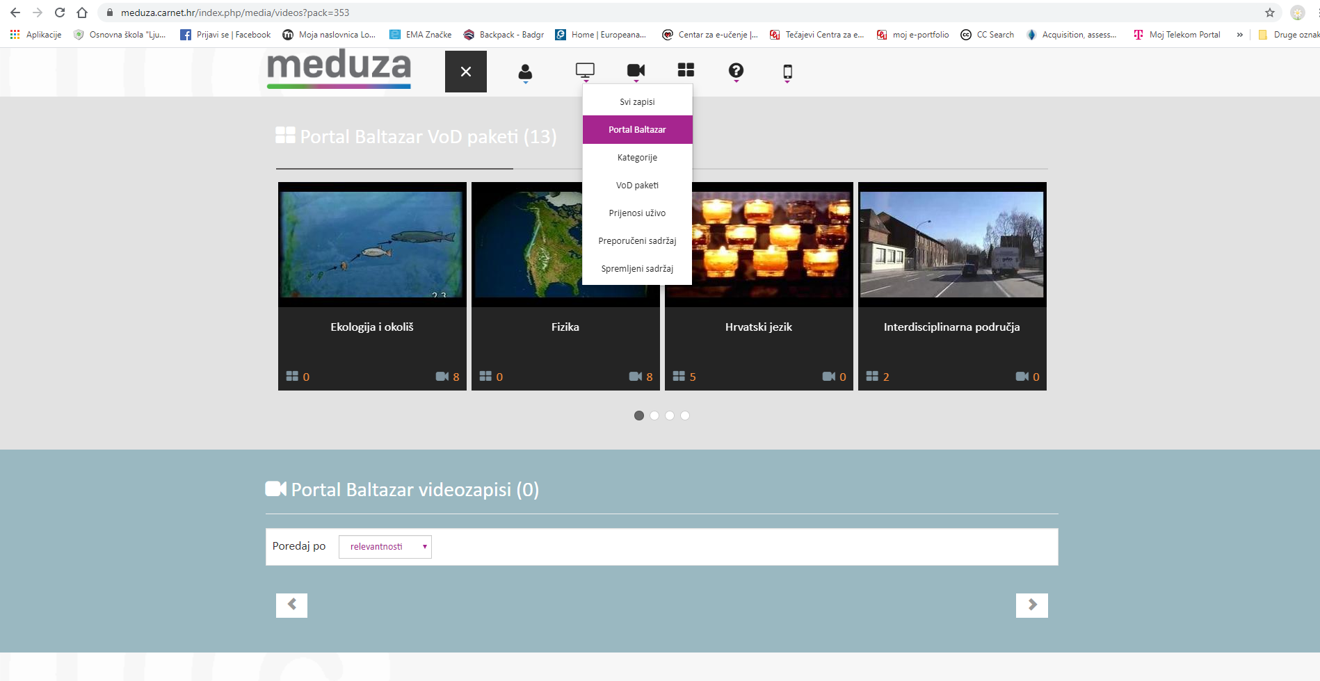Open the grid packages icon menu
The image size is (1320, 681).
point(686,69)
